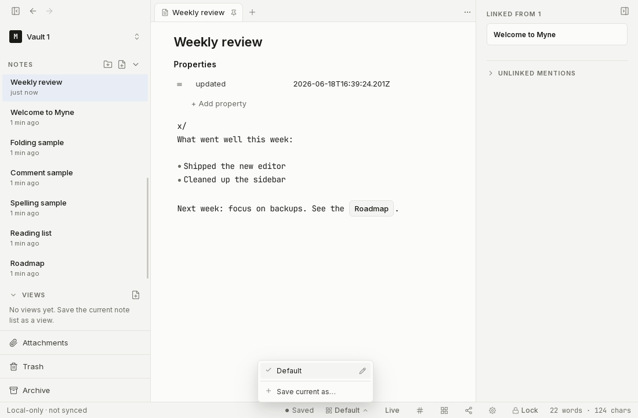Open the Weekly review note in list
The width and height of the screenshot is (638, 418).
[x=75, y=87]
